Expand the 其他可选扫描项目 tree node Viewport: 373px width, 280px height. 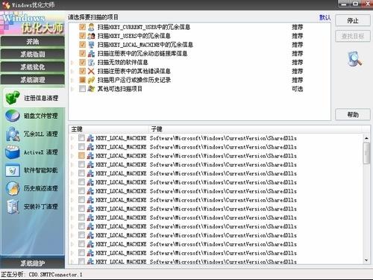(72, 89)
